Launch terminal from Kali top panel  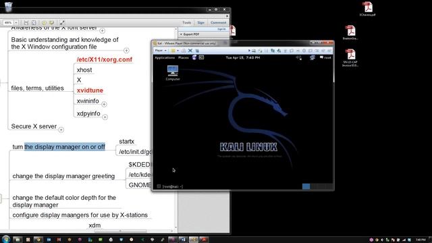tap(201, 57)
